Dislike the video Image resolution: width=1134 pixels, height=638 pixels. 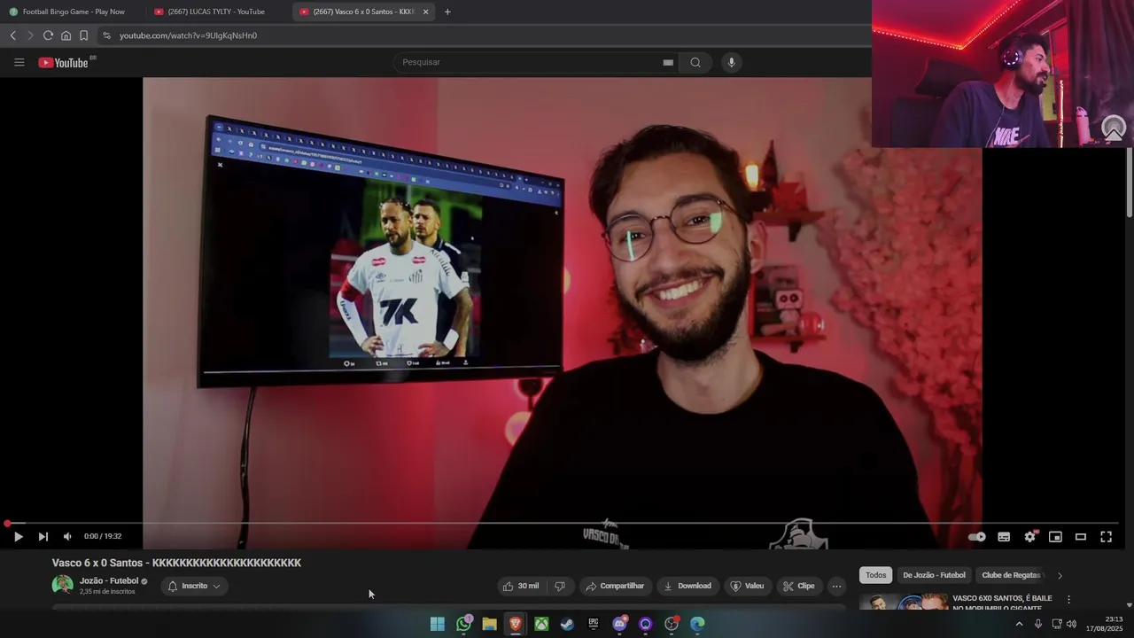pyautogui.click(x=559, y=586)
